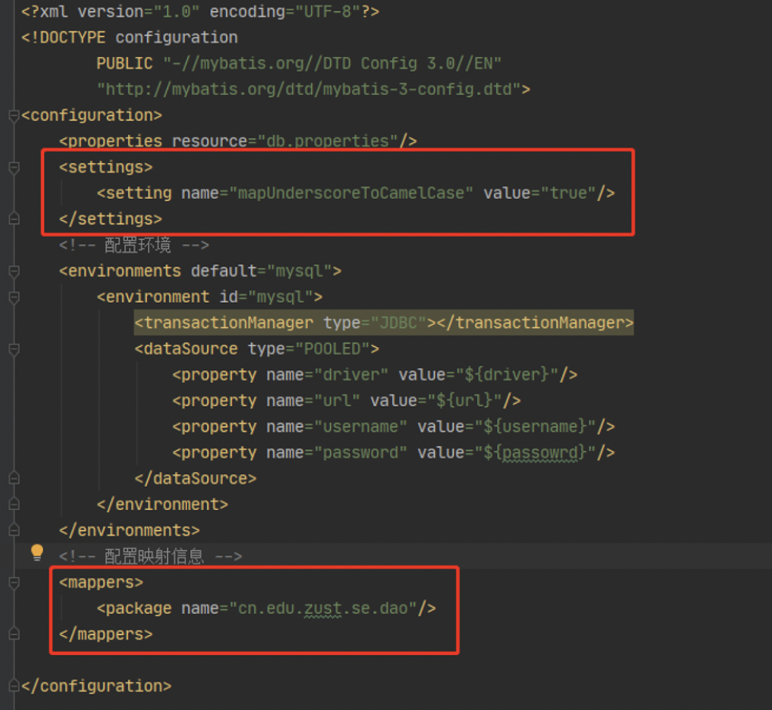Click fold marker beside closing </environments> tag

tap(14, 531)
